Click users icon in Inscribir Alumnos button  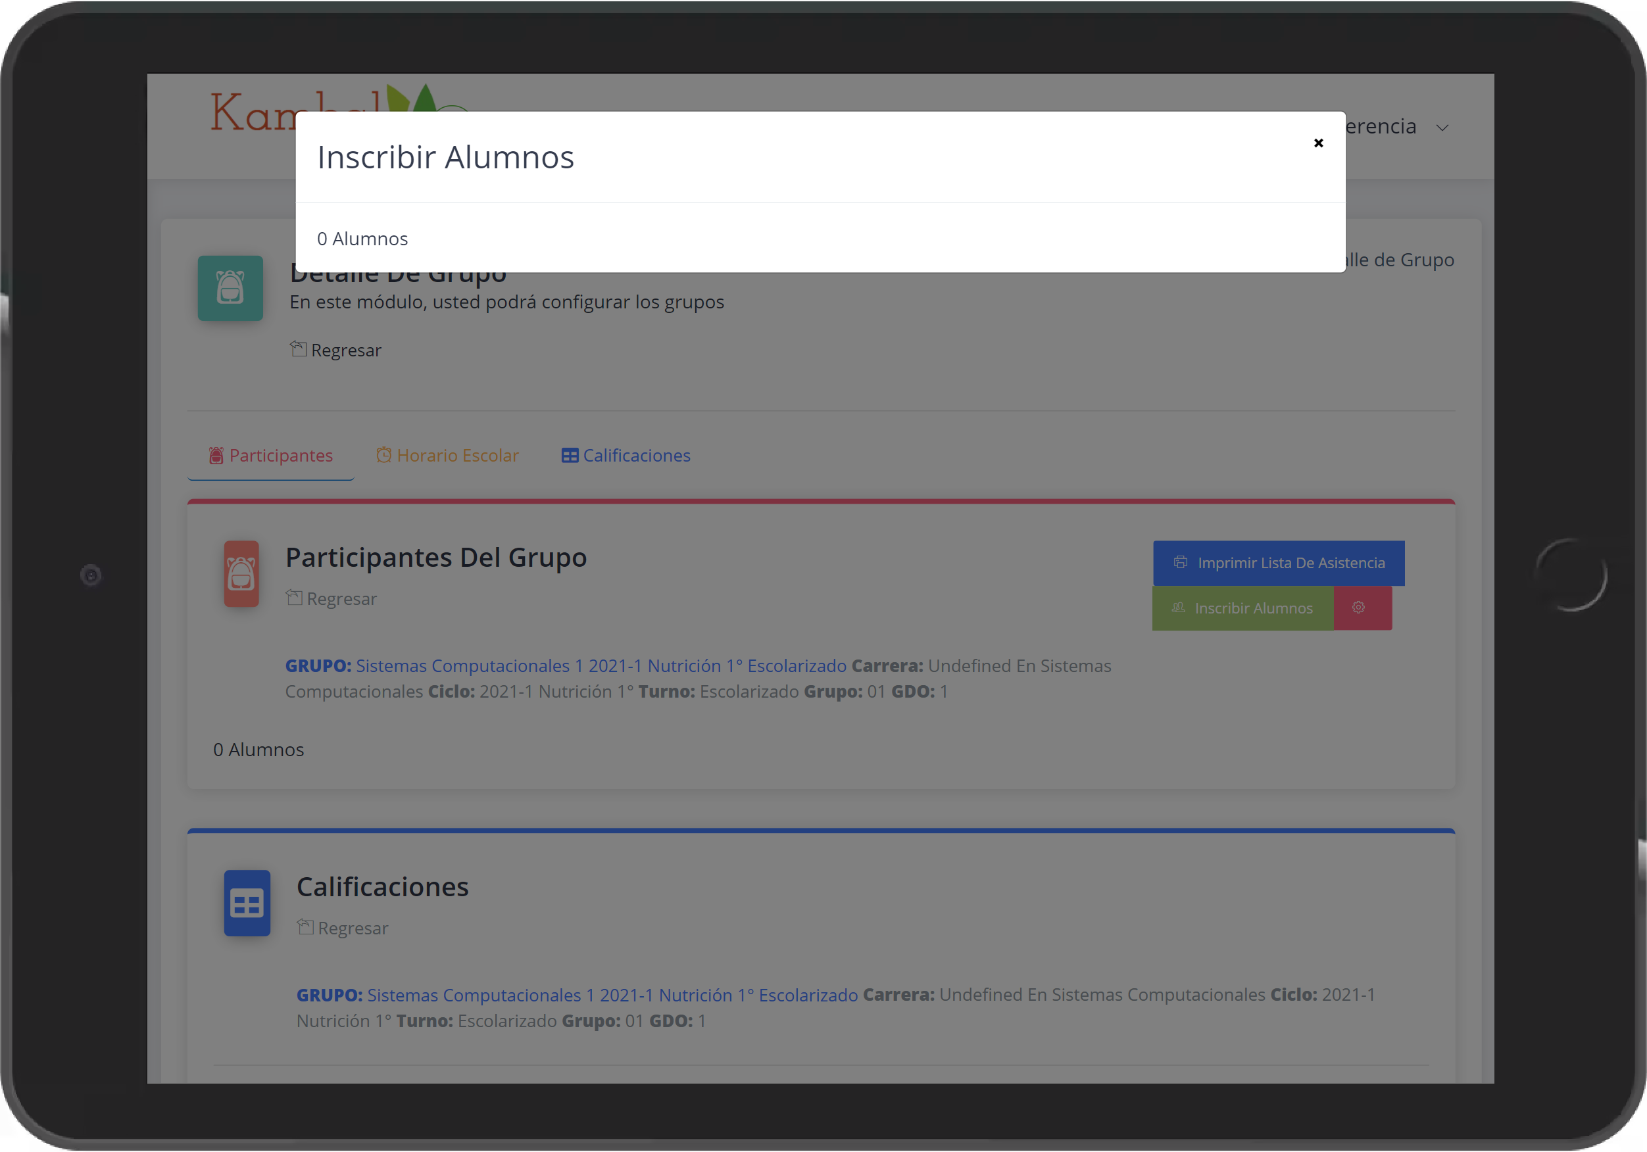1178,608
